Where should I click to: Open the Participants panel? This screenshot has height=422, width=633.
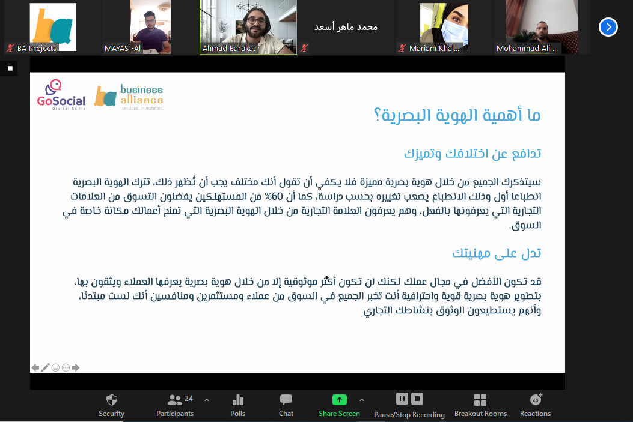click(175, 405)
